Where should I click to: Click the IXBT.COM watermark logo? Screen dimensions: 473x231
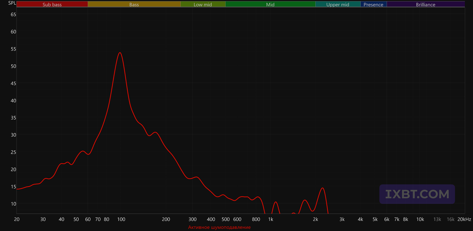[x=417, y=194]
